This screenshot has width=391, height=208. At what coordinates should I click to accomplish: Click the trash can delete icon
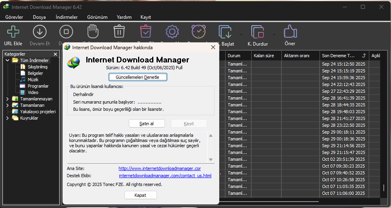click(119, 32)
